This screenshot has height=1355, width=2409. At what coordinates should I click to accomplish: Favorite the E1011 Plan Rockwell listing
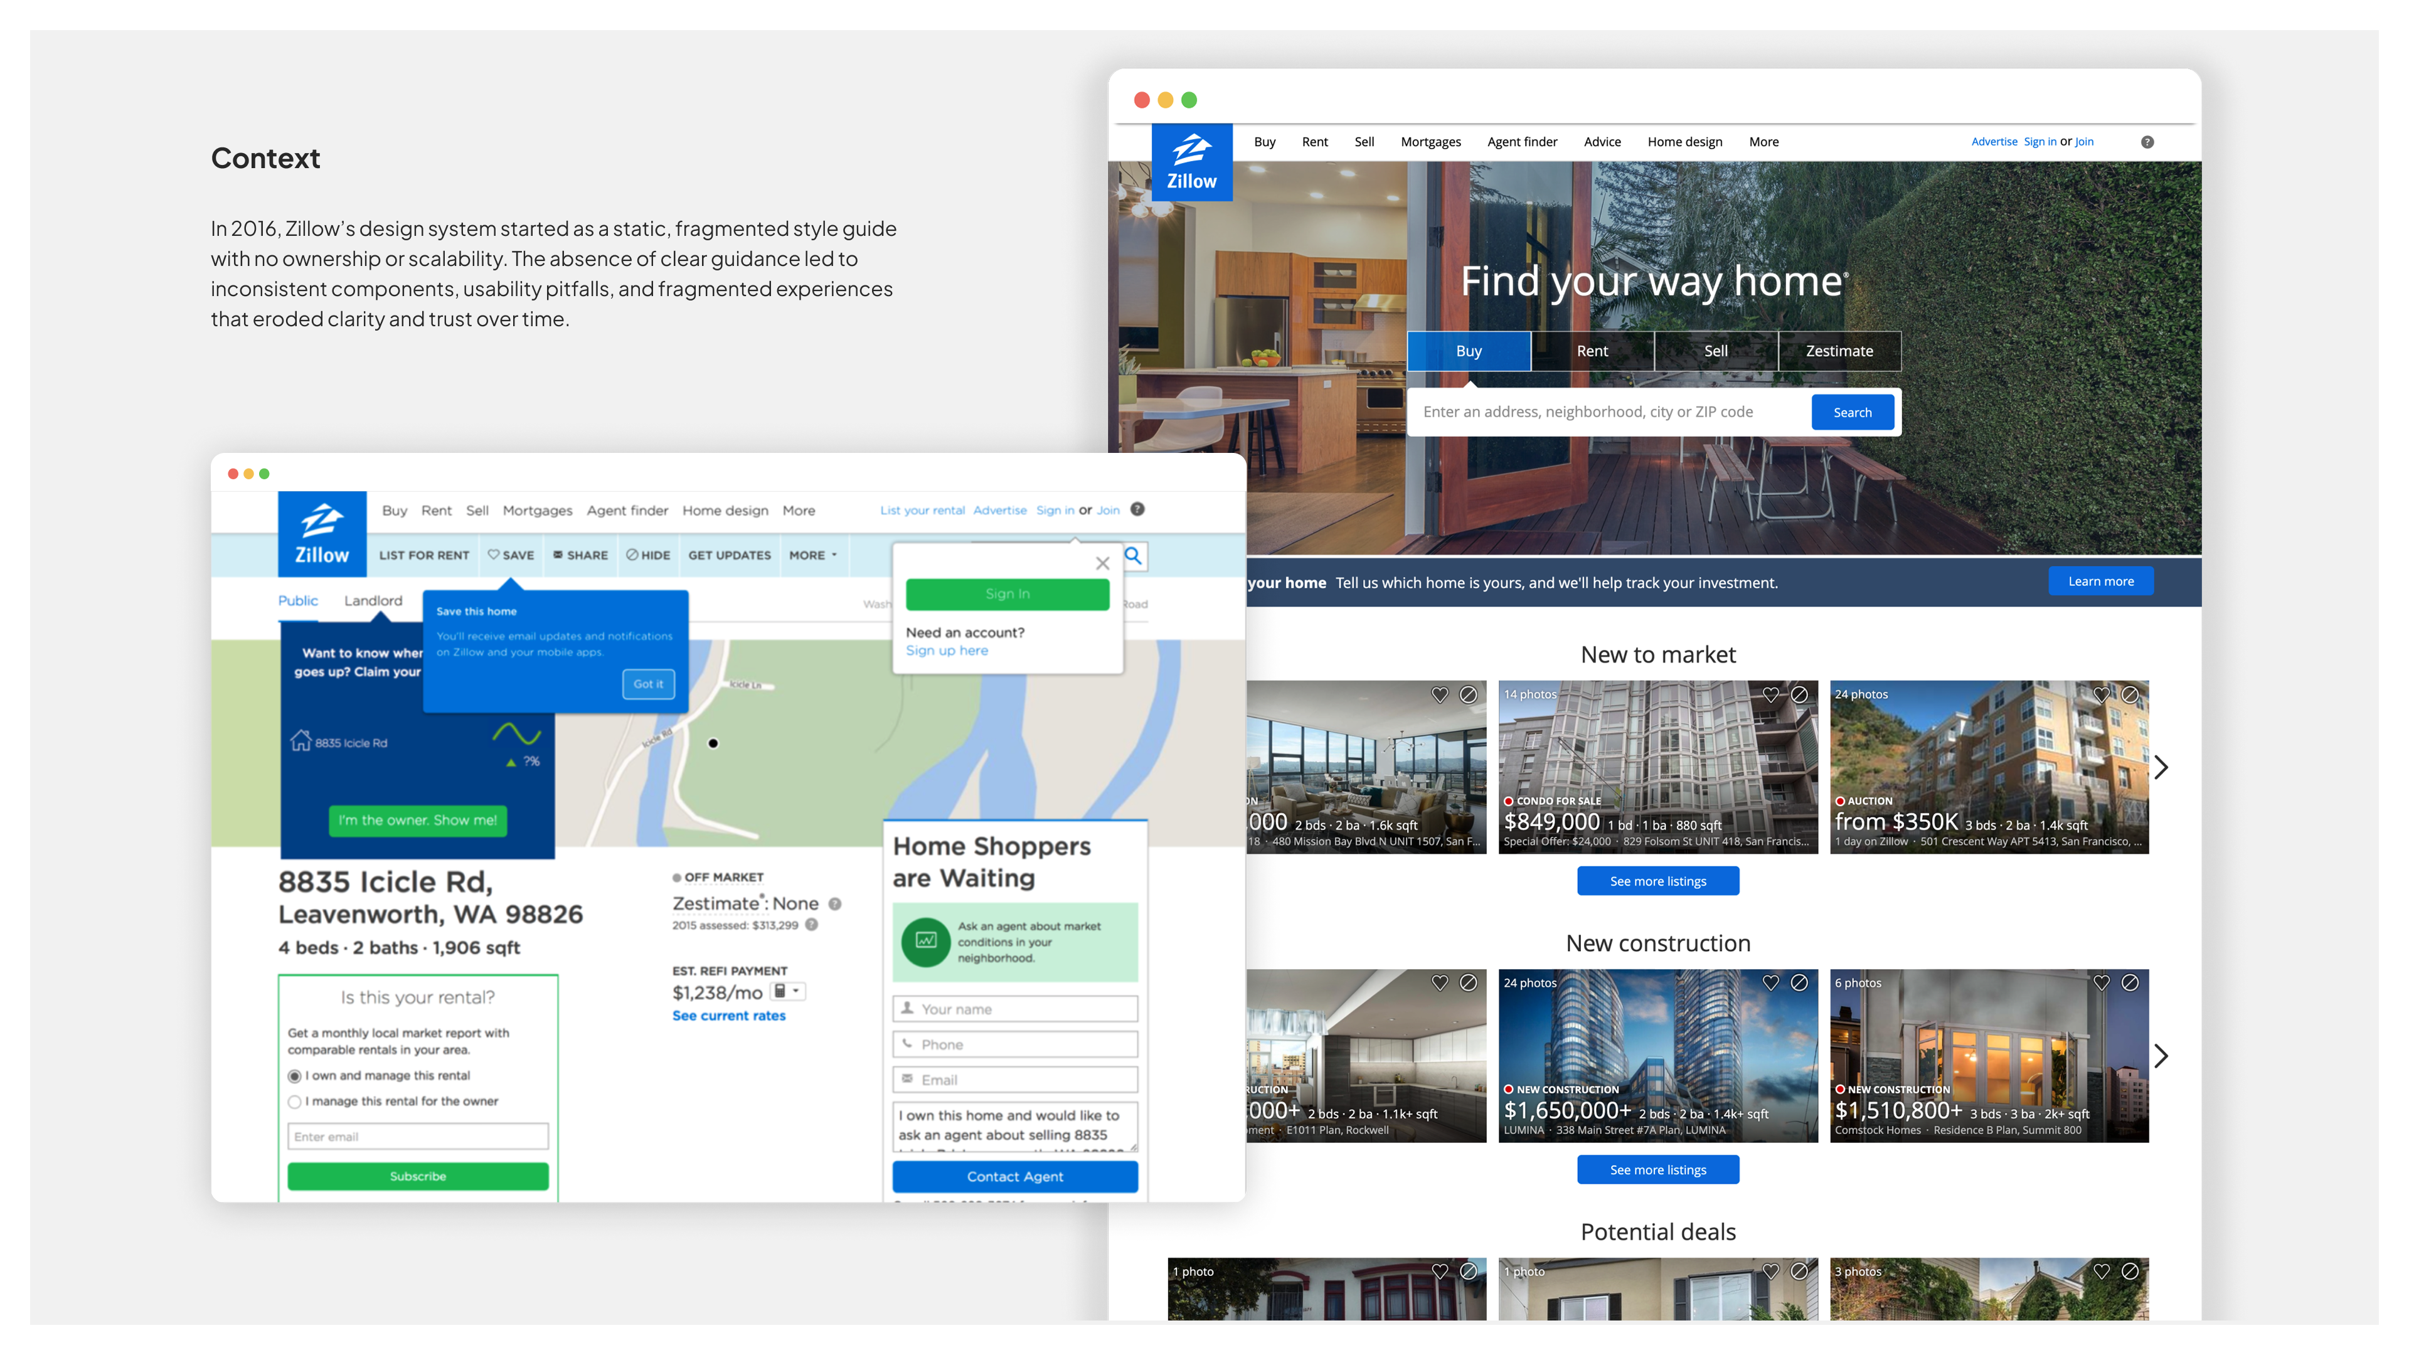1440,982
